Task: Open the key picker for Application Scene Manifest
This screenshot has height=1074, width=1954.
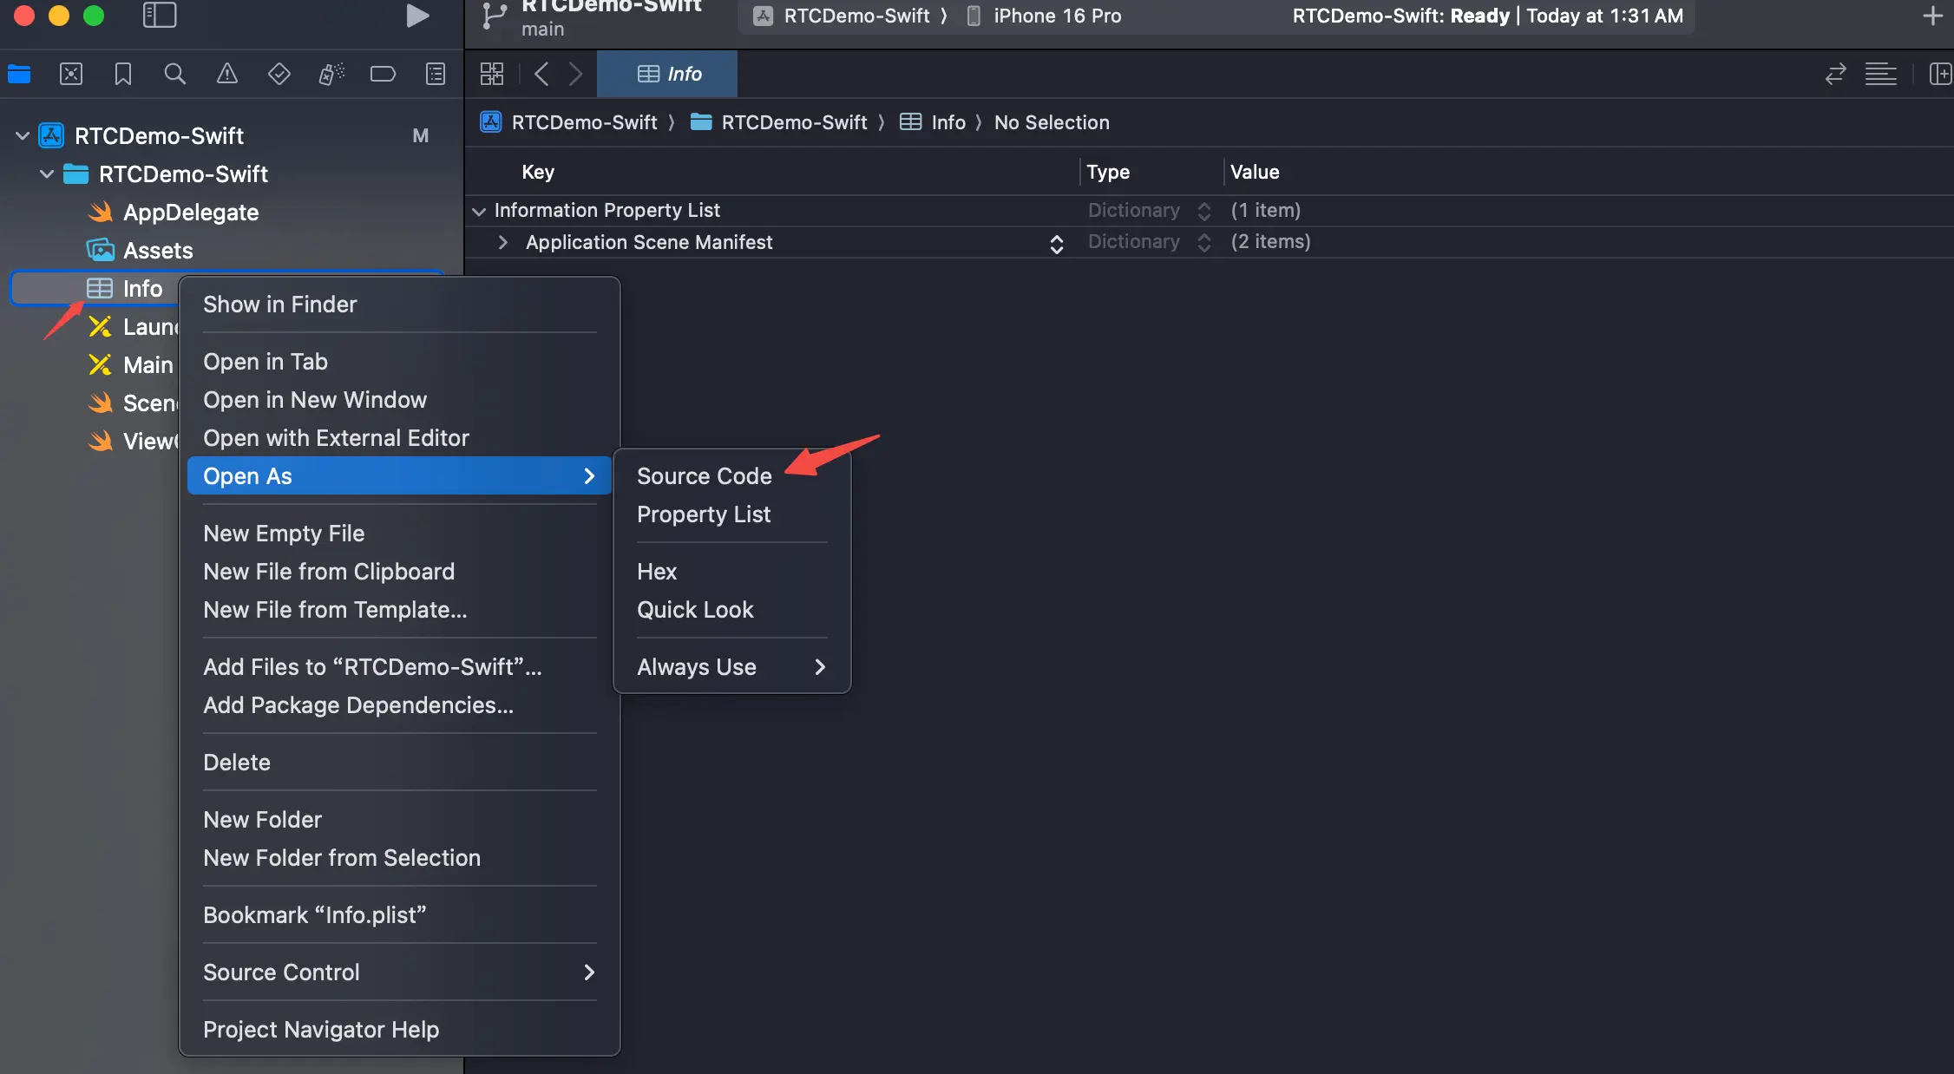Action: [1057, 244]
